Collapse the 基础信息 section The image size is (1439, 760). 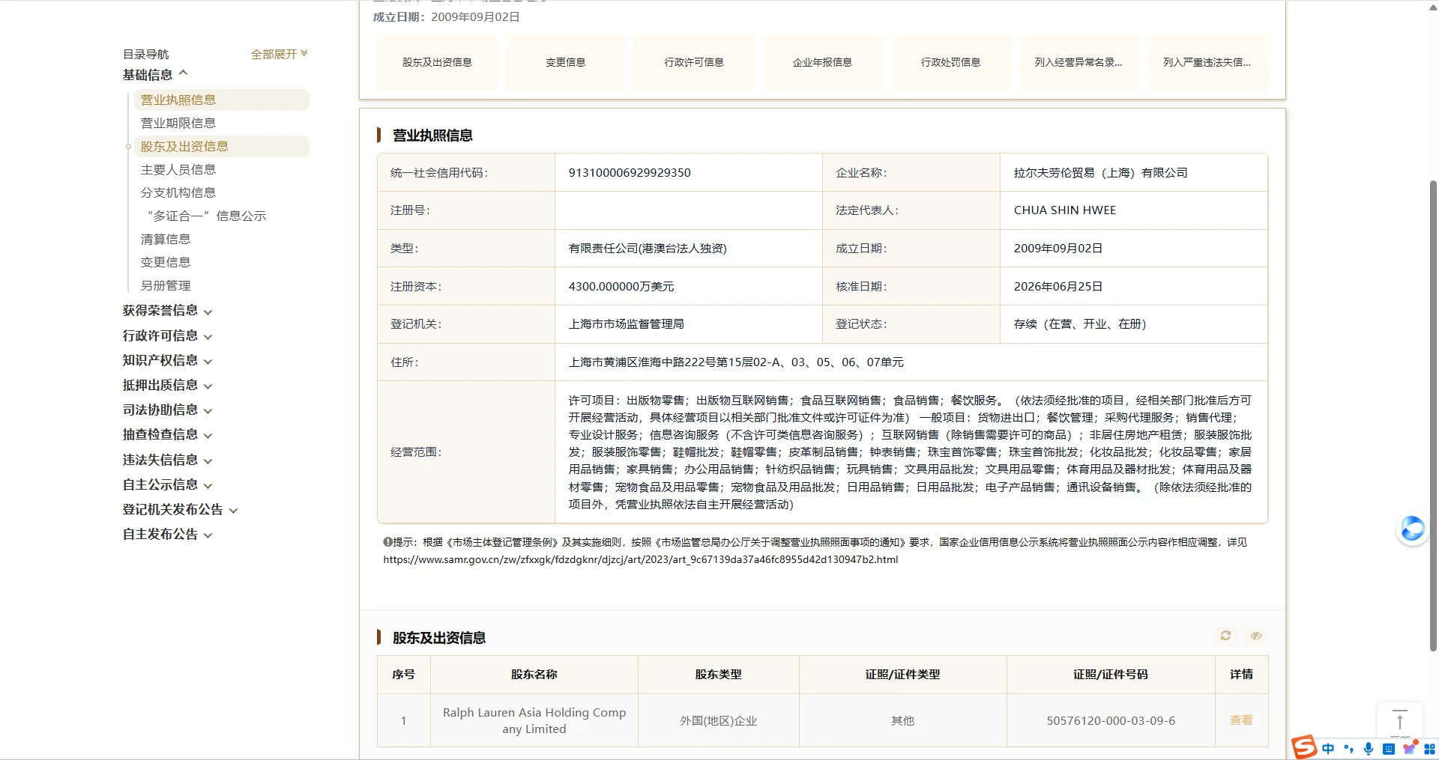(x=155, y=75)
